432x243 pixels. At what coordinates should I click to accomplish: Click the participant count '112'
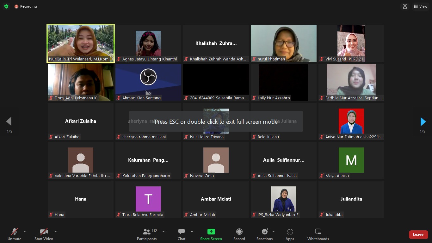(x=155, y=231)
